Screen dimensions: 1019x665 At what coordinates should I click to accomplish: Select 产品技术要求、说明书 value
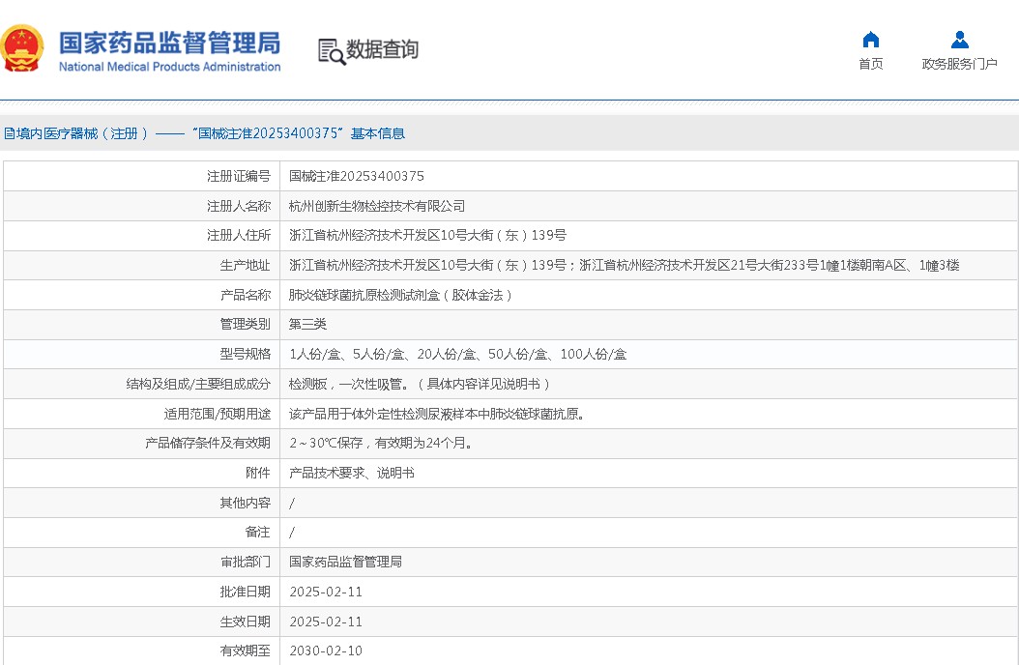pyautogui.click(x=352, y=473)
